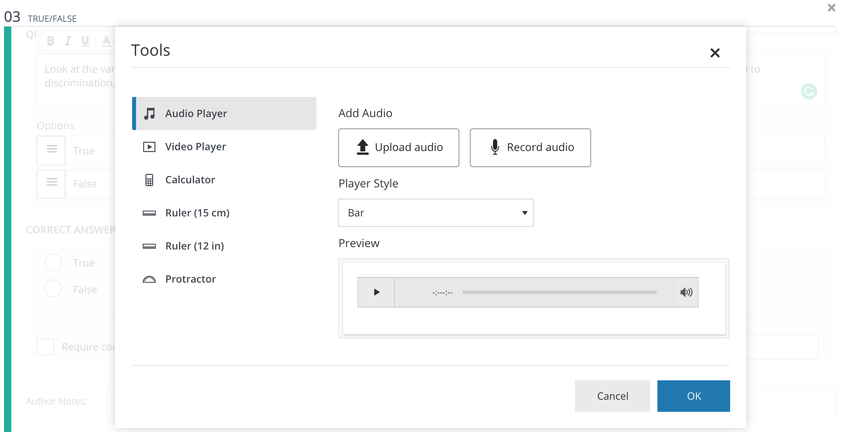Click Record audio button
The height and width of the screenshot is (432, 847).
530,147
